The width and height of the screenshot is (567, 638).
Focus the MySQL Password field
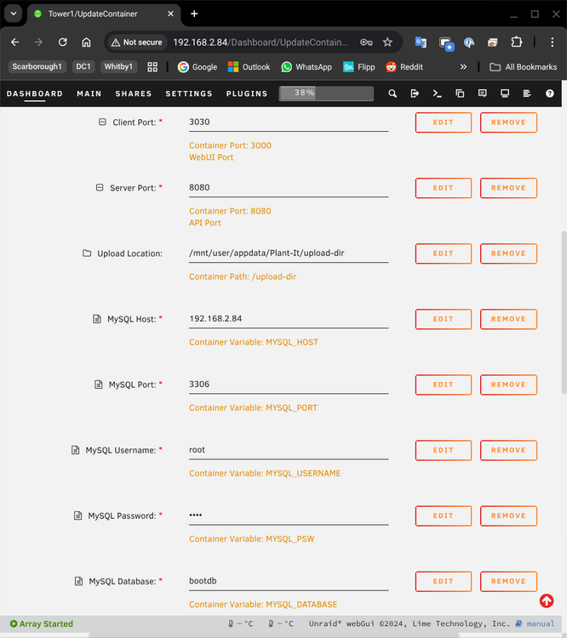coord(289,516)
